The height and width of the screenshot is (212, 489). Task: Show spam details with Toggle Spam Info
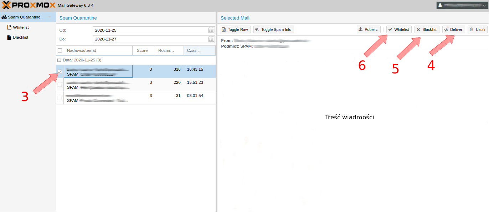pyautogui.click(x=273, y=29)
